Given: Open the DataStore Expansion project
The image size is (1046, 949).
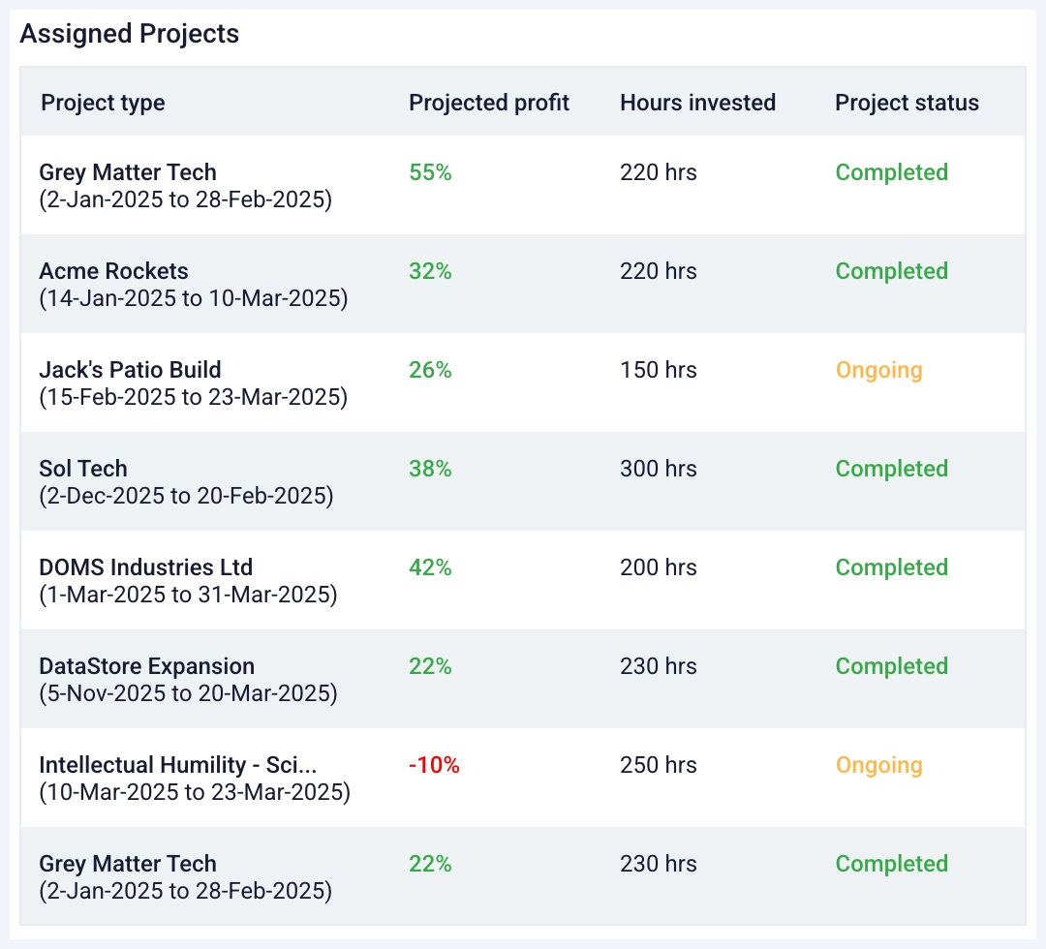Looking at the screenshot, I should click(x=146, y=666).
